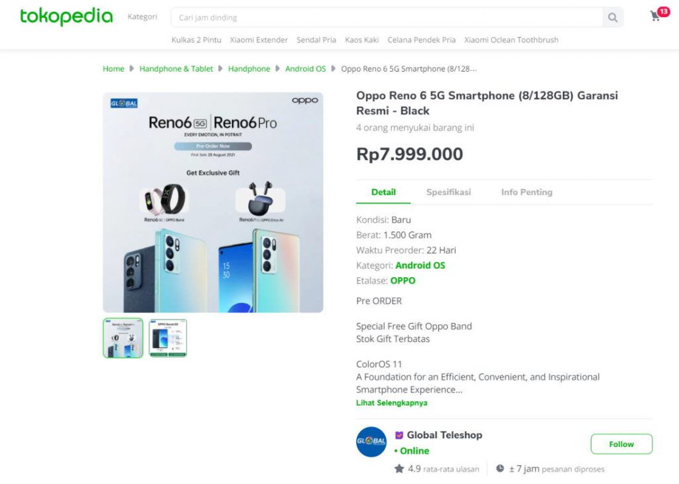Click the purple seller badge next to Global Teleshop
Viewport: 679px width, 484px height.
(x=399, y=436)
